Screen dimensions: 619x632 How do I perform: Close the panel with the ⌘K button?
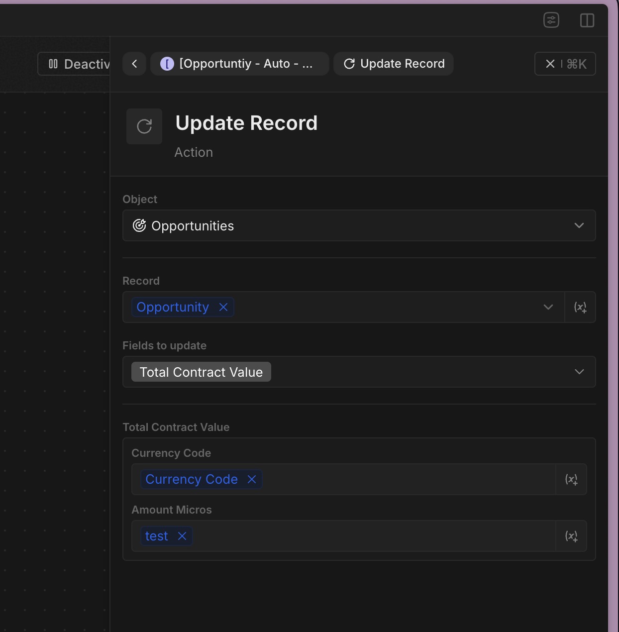(565, 64)
